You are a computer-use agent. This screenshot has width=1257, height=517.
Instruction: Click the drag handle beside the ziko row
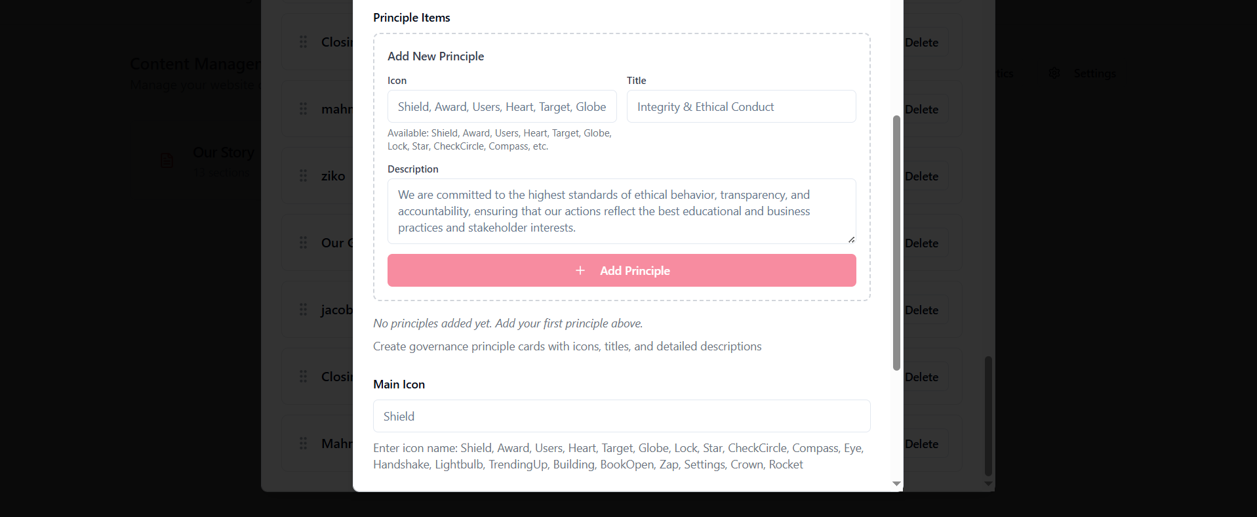click(303, 176)
